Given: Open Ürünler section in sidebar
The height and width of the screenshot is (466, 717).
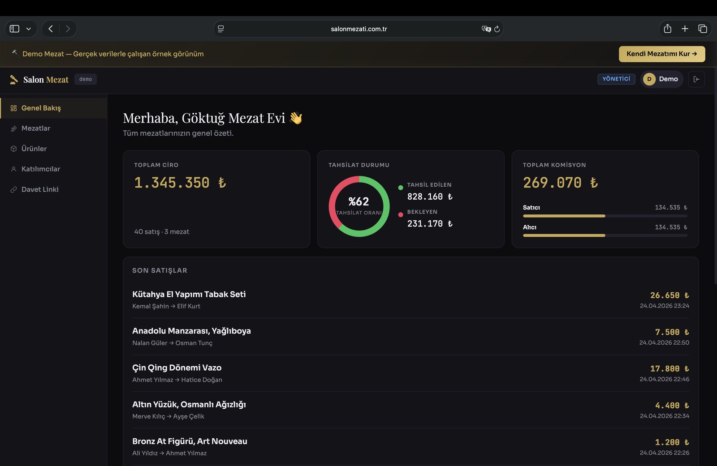Looking at the screenshot, I should point(53,149).
